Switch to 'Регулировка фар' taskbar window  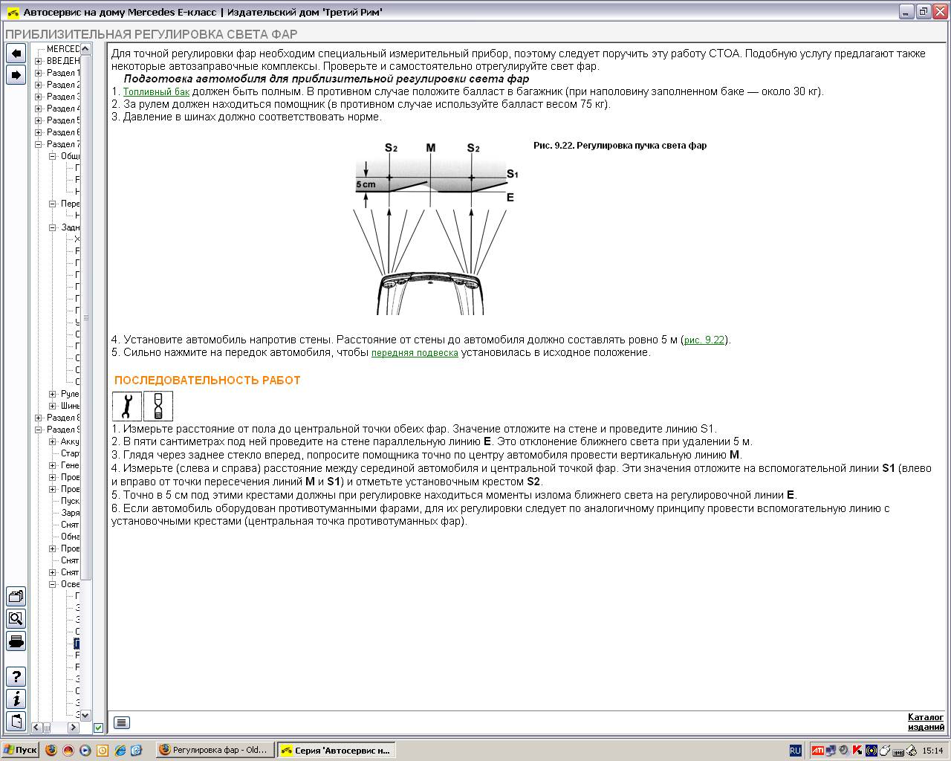[x=215, y=750]
